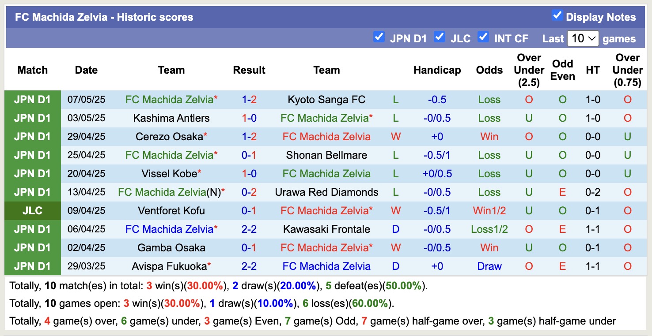Image resolution: width=652 pixels, height=336 pixels.
Task: Uncheck the JLC league filter
Action: pyautogui.click(x=439, y=37)
